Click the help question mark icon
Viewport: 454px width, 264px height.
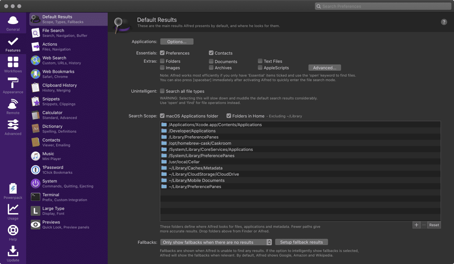pyautogui.click(x=444, y=22)
